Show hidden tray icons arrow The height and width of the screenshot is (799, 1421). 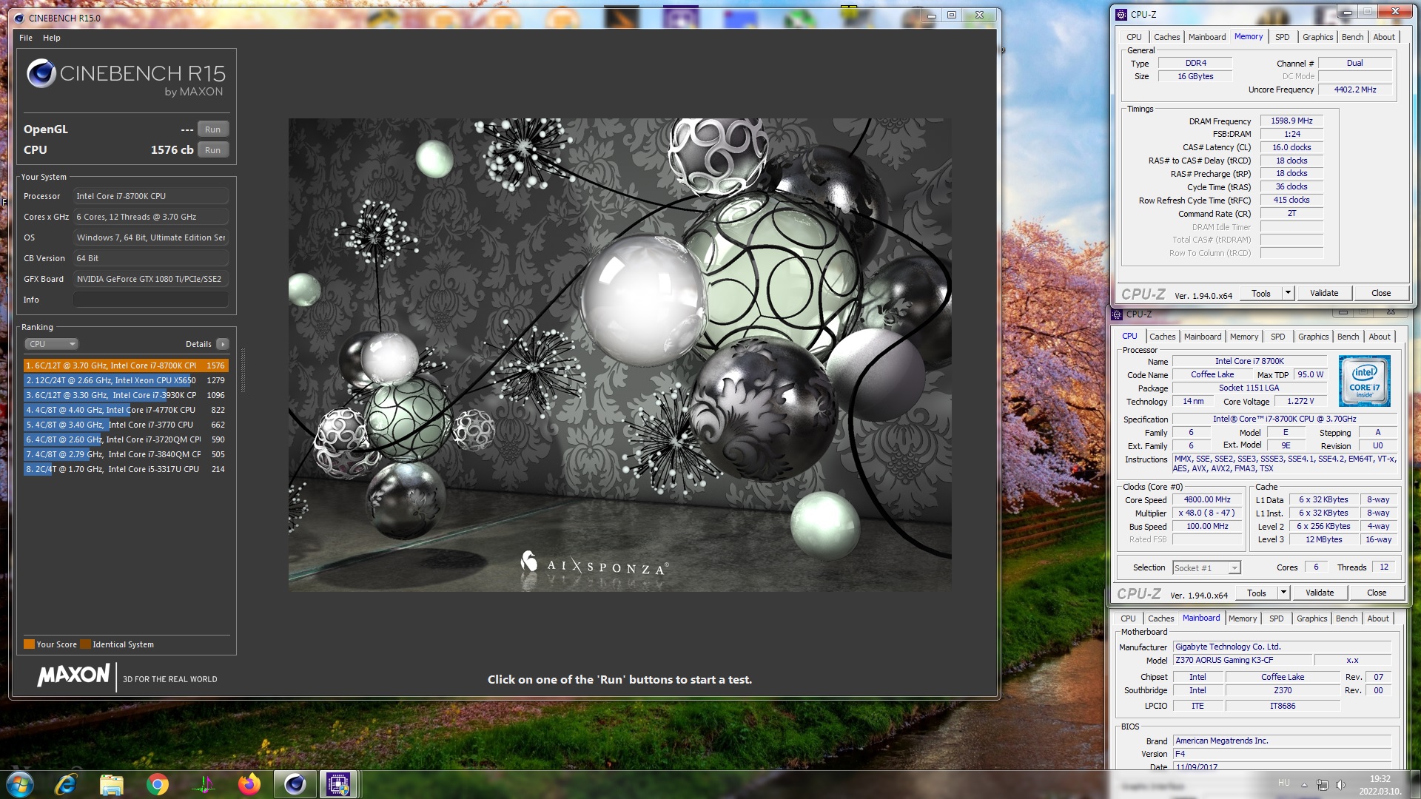click(x=1304, y=785)
